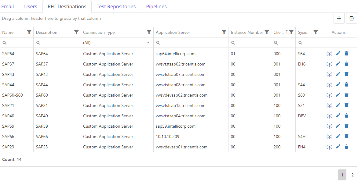This screenshot has width=358, height=181.
Task: Delete the SAP43 destination row
Action: [346, 74]
